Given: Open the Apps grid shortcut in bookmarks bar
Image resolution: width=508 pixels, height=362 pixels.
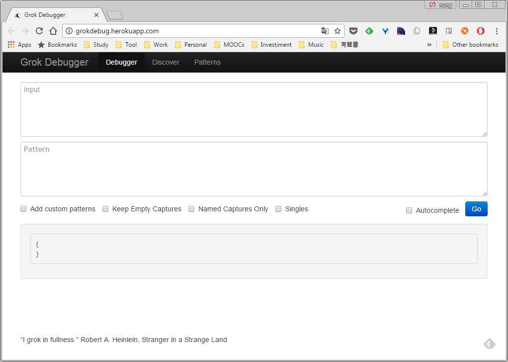Looking at the screenshot, I should pos(19,45).
